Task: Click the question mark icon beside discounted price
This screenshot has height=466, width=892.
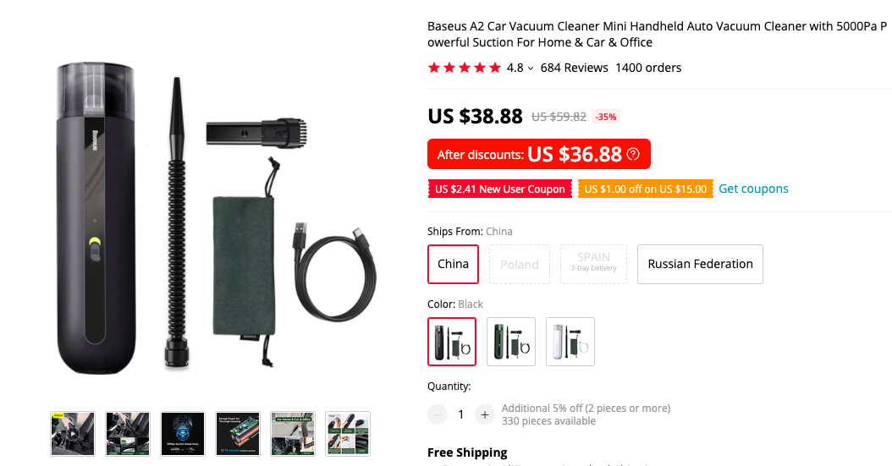Action: click(x=632, y=154)
